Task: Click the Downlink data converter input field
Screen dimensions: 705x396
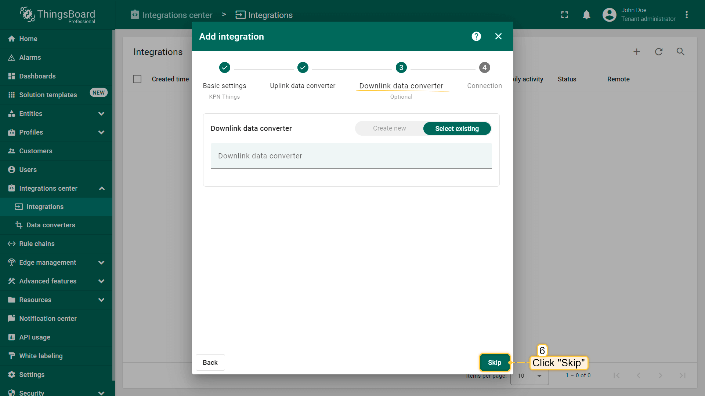Action: 351,156
